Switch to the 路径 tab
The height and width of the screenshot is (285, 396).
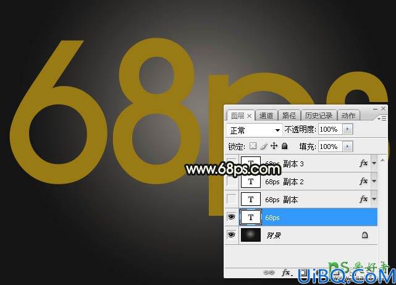tap(289, 116)
